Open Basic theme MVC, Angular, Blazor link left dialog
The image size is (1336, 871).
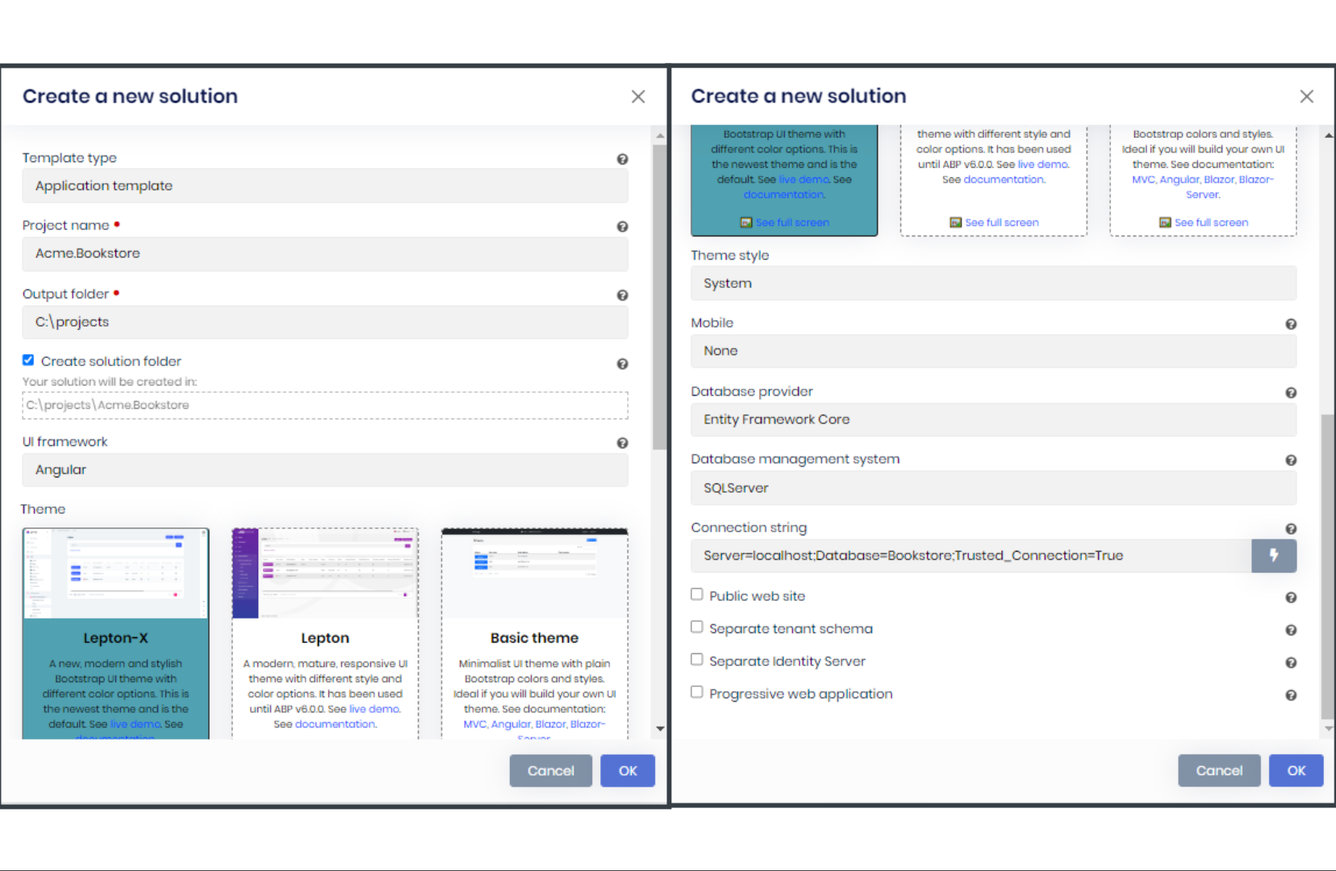[534, 724]
